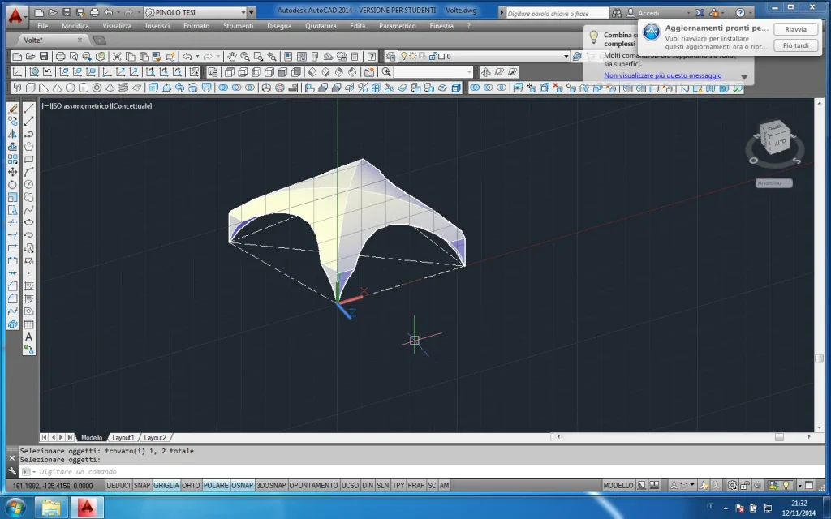This screenshot has width=831, height=519.
Task: Expand the undo history arrow
Action: click(x=198, y=56)
